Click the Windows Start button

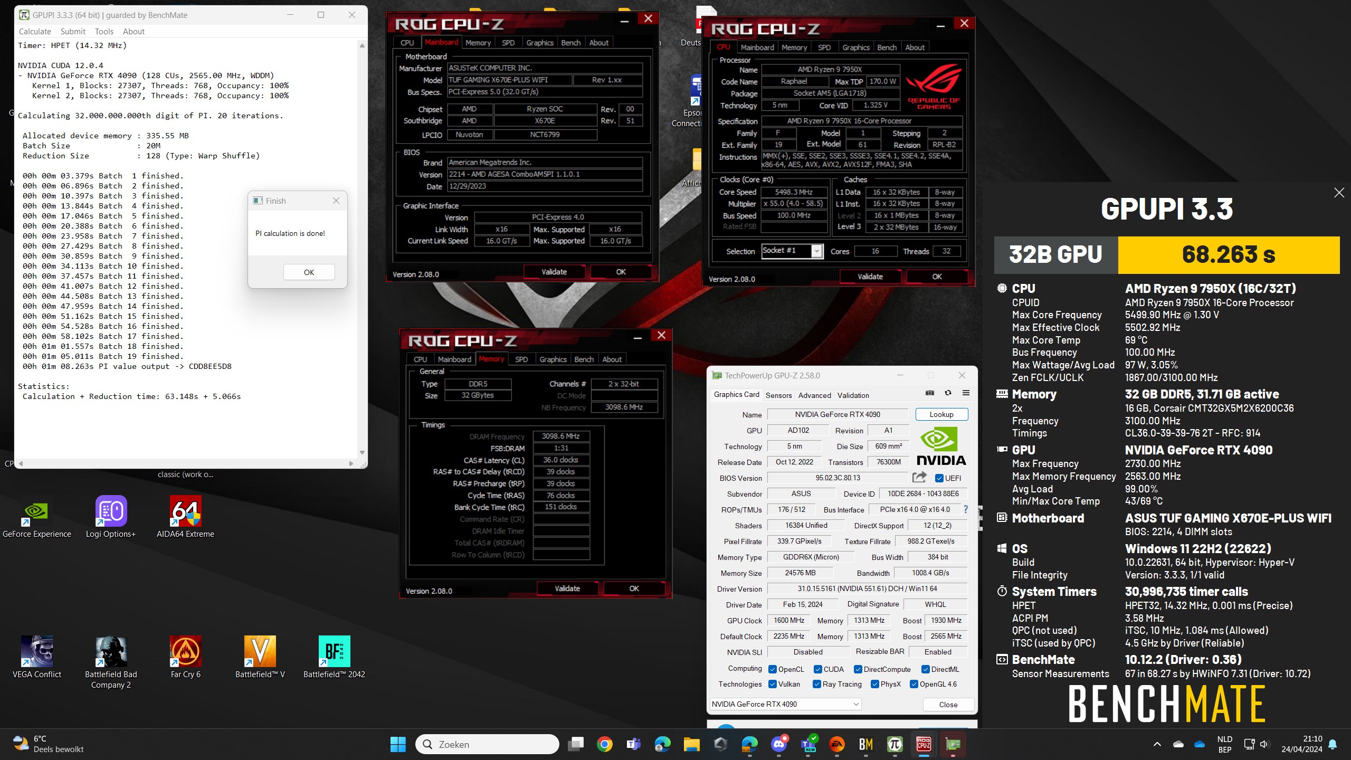pyautogui.click(x=398, y=744)
